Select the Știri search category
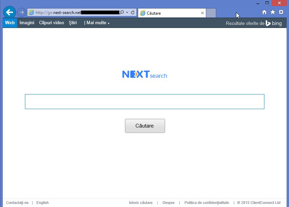This screenshot has width=289, height=207. (x=72, y=23)
